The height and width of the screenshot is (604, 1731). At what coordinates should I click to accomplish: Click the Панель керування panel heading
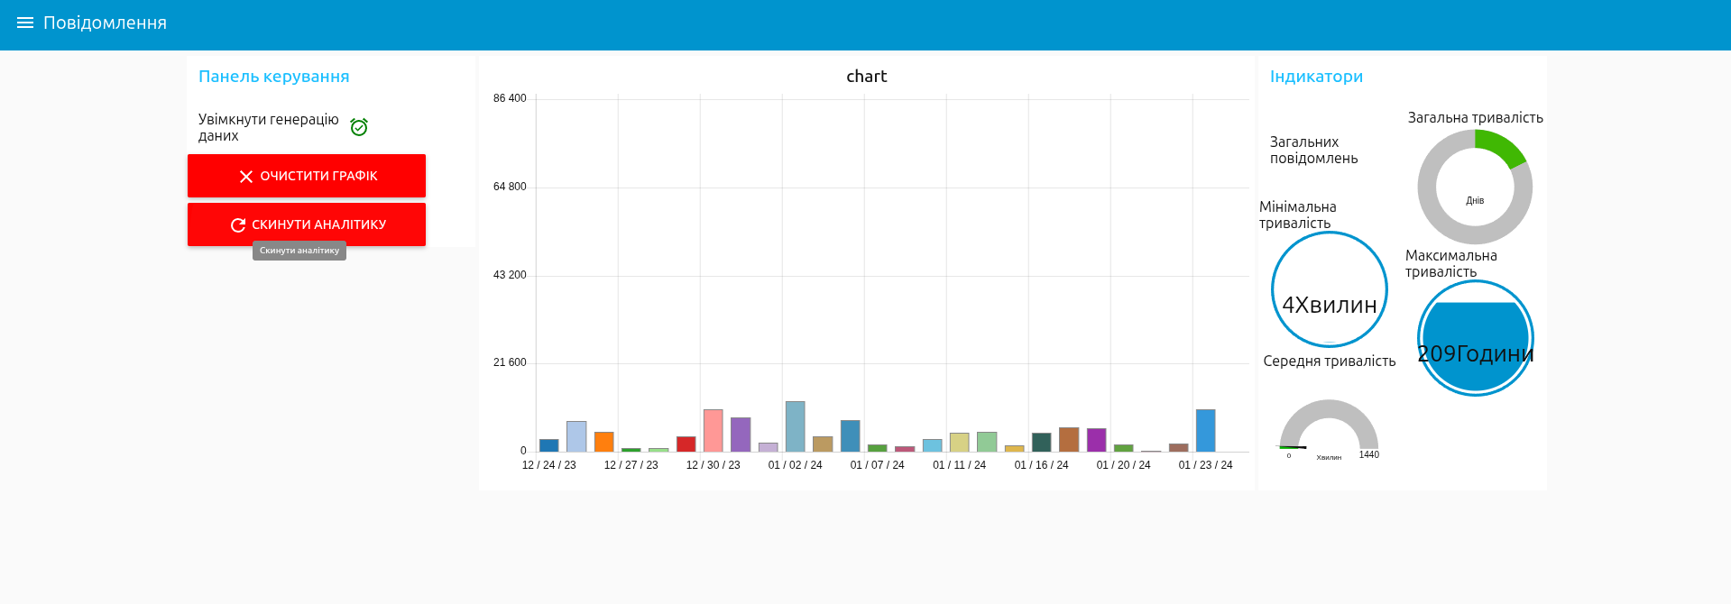[273, 77]
